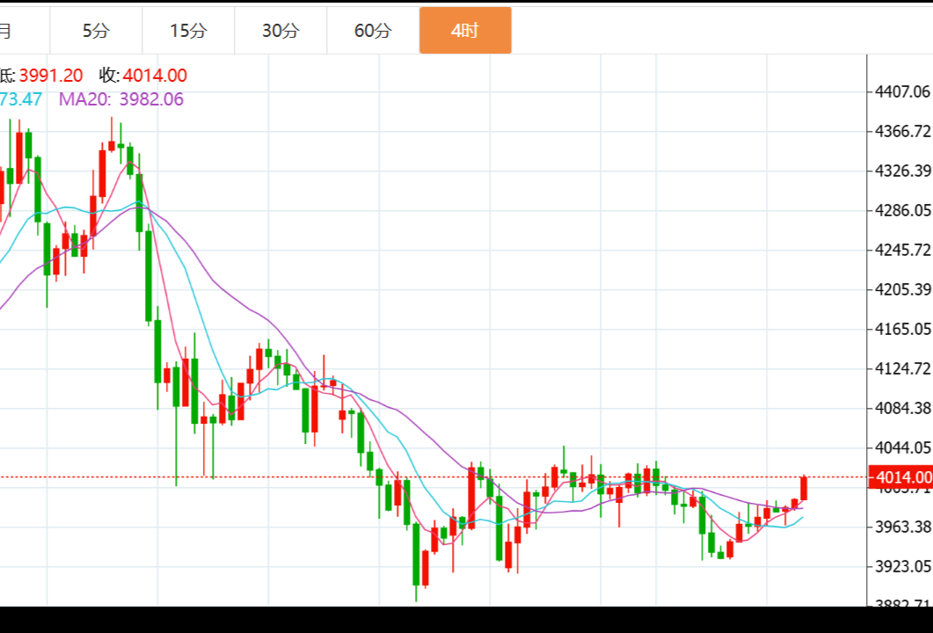The image size is (933, 633).
Task: Open the 30分 timeframe tab
Action: [x=281, y=31]
